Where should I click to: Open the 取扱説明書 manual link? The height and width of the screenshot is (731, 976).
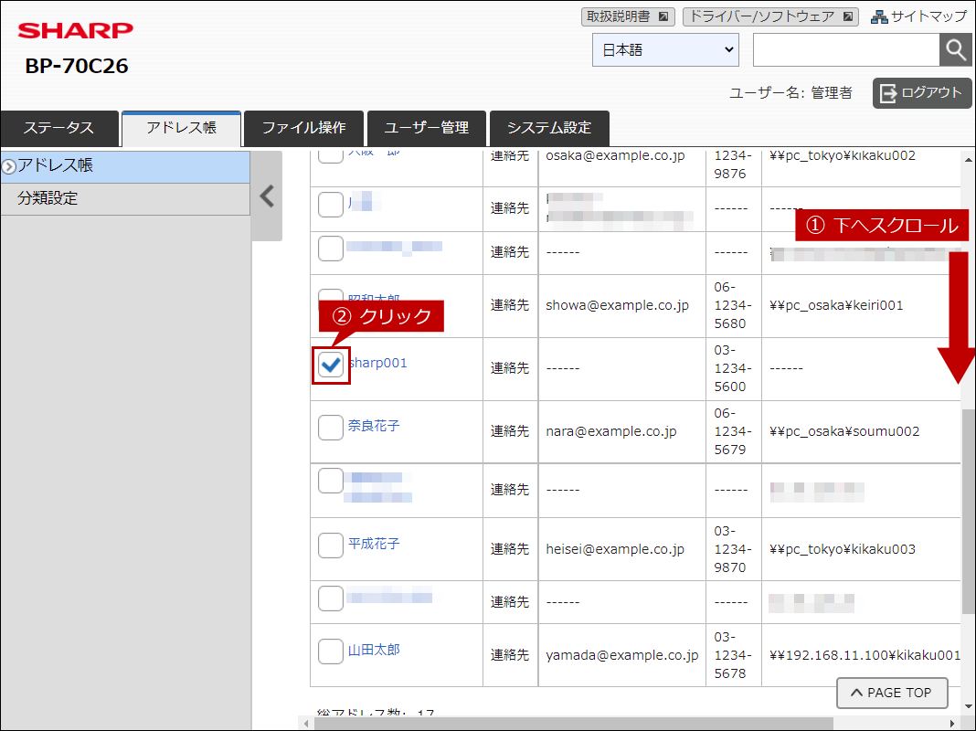pos(628,16)
